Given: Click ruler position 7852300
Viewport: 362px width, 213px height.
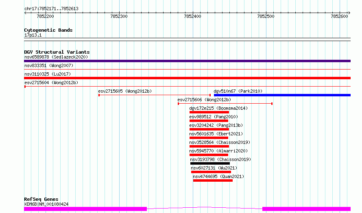Looking at the screenshot, I should click(x=119, y=16).
